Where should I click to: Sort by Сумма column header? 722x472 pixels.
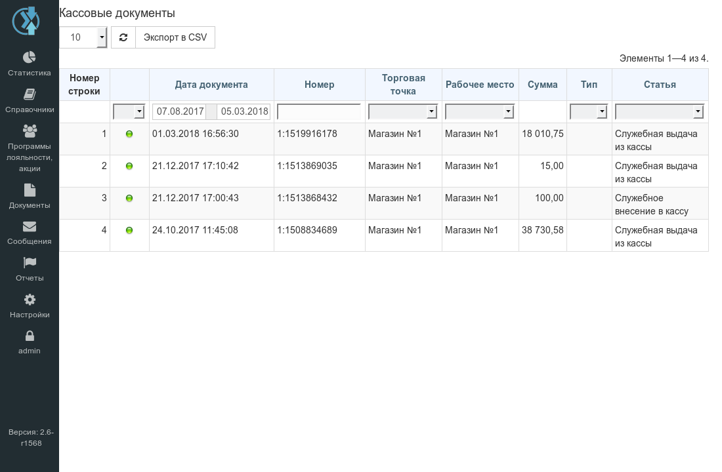542,85
